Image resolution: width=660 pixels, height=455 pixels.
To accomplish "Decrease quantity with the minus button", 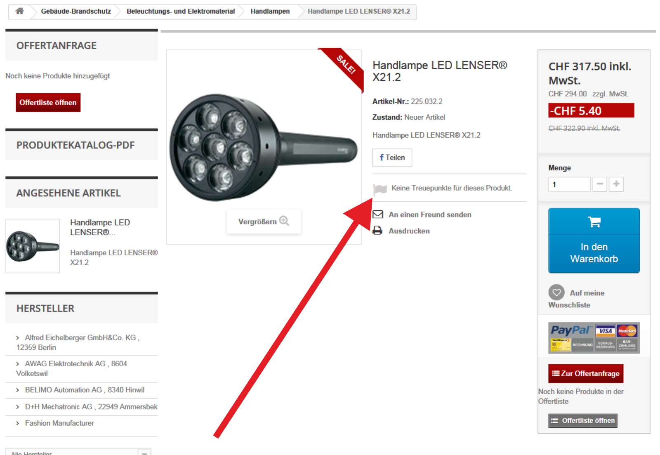I will 600,184.
